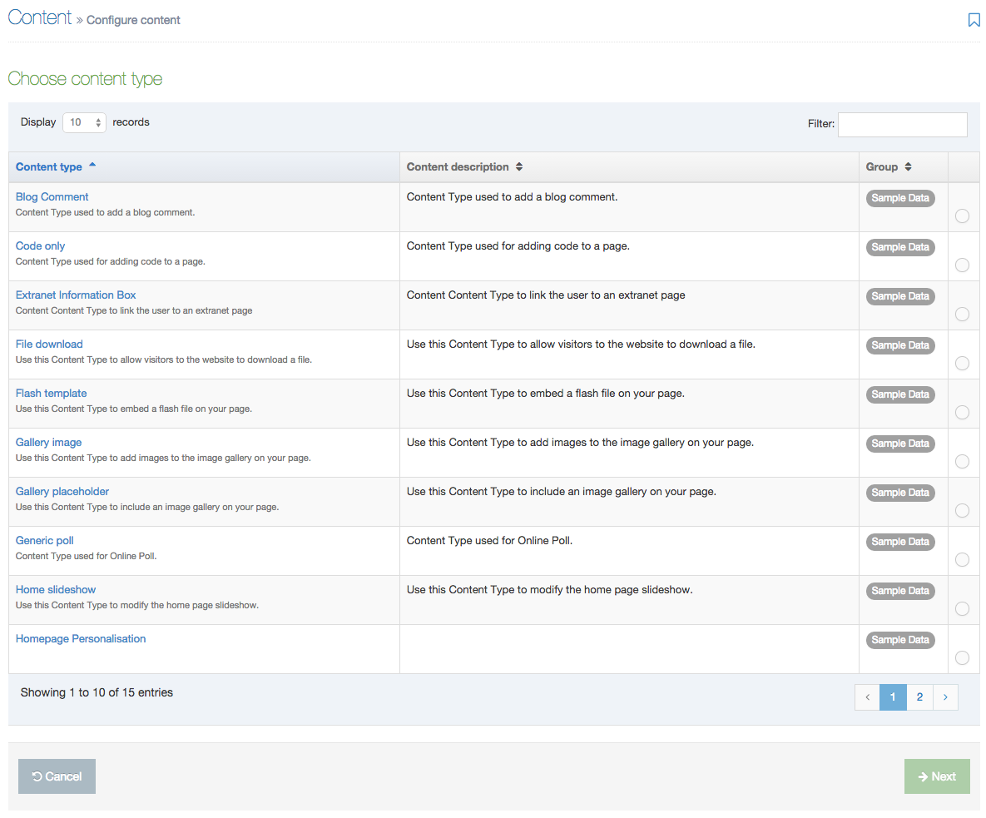
Task: Click the Content breadcrumb link
Action: [x=40, y=17]
